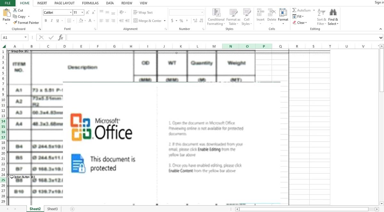Viewport: 384px width, 212px height.
Task: Open the Sheet3 tab
Action: (x=52, y=209)
